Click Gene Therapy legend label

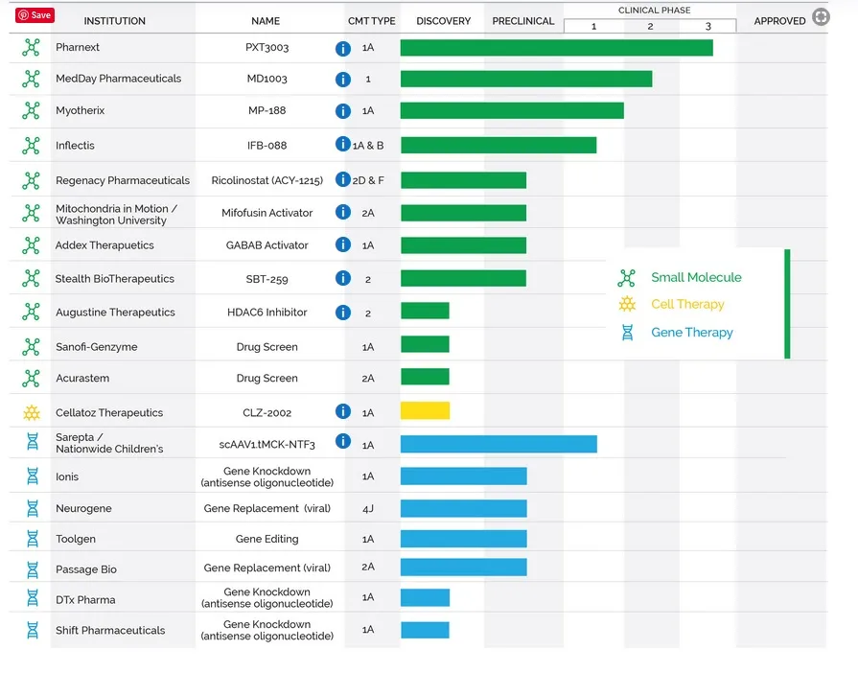point(691,333)
